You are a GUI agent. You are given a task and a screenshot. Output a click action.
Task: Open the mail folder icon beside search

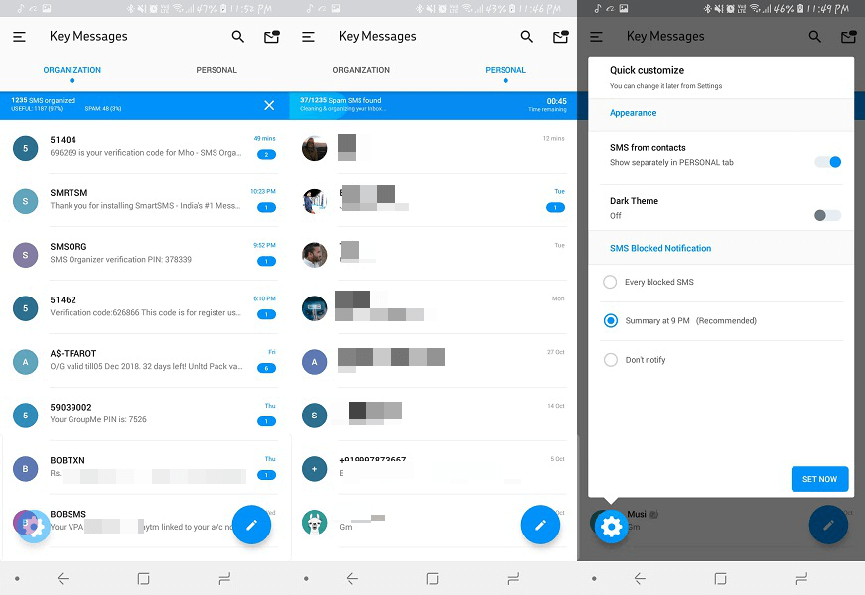(x=560, y=36)
